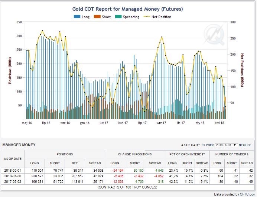Screen dimensions: 257x197
Task: Click Data provided by CFTC.gov credit
Action: [x=234, y=194]
